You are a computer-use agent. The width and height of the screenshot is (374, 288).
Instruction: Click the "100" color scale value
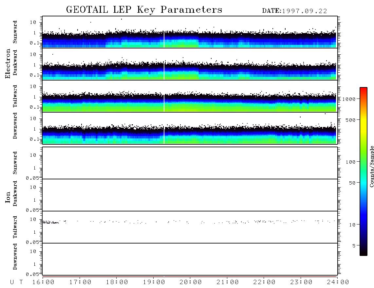pos(350,162)
